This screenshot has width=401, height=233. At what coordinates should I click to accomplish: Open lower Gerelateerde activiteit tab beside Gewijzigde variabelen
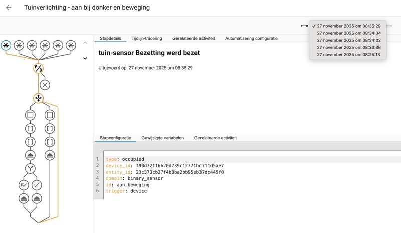click(x=216, y=138)
